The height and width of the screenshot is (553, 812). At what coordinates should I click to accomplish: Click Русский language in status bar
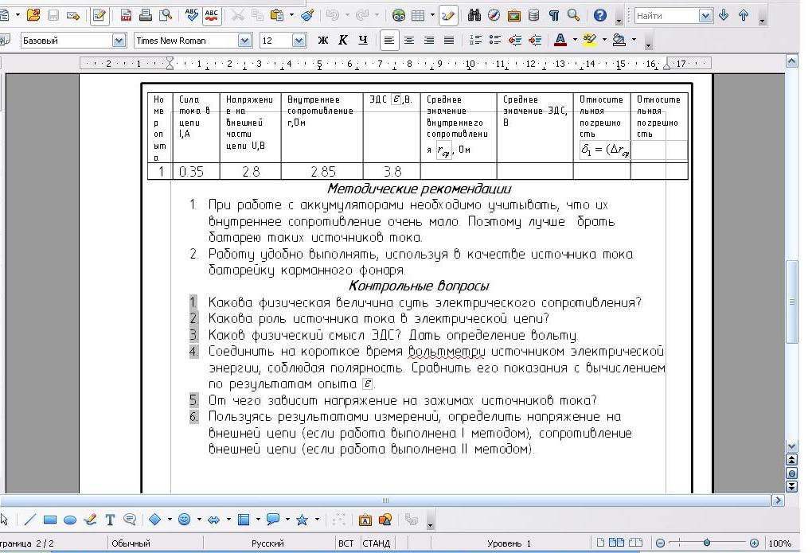point(267,543)
